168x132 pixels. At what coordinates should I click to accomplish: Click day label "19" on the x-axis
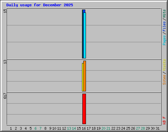click(98, 128)
